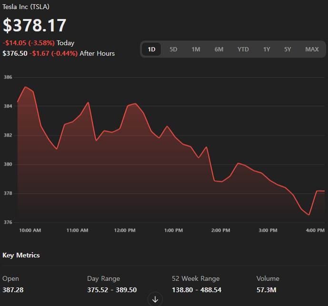The width and height of the screenshot is (328, 306).
Task: Click the 1:00 PM axis label
Action: pyautogui.click(x=173, y=230)
